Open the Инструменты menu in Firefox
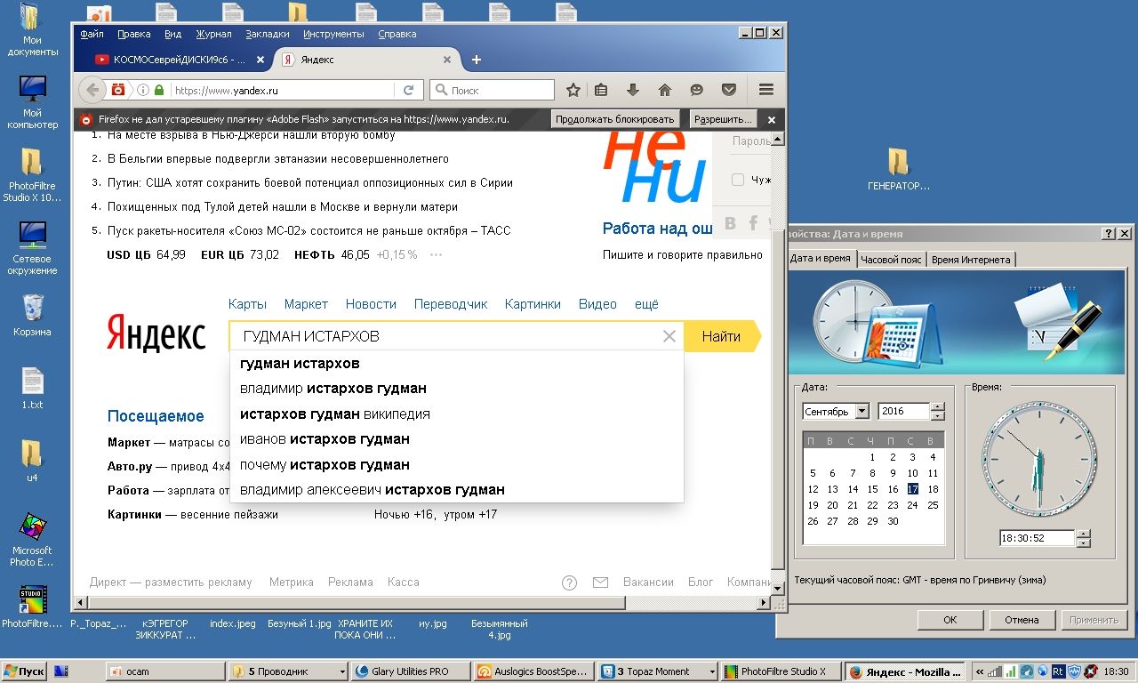Viewport: 1138px width, 683px height. (333, 34)
